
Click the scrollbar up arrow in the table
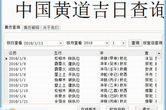(x=159, y=53)
